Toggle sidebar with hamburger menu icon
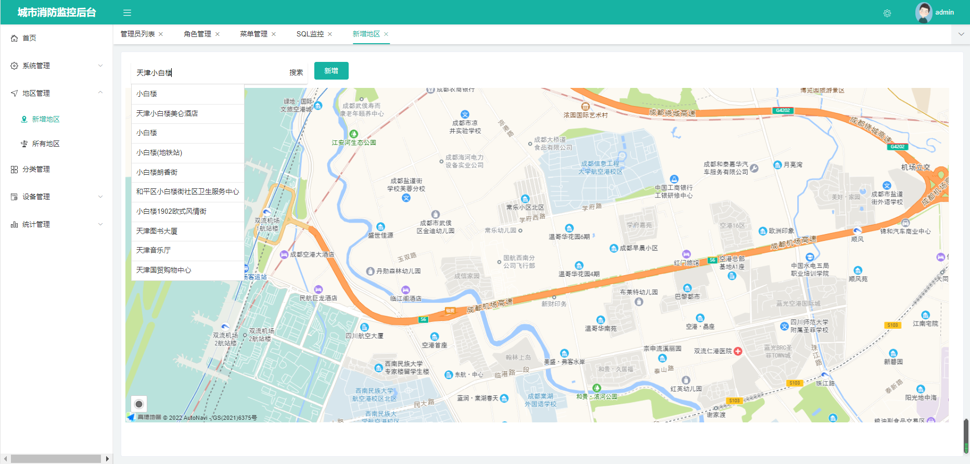Image resolution: width=970 pixels, height=464 pixels. 127,12
